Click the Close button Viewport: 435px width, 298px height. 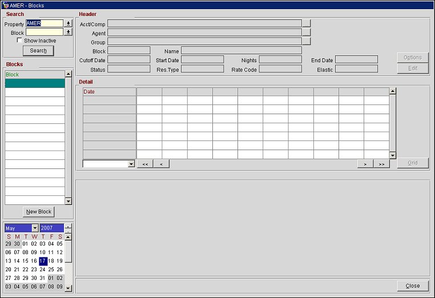[x=412, y=285]
